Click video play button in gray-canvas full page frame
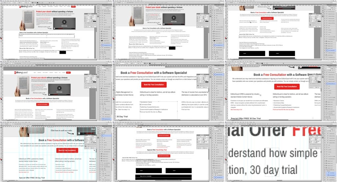This screenshot has height=182, width=337. pyautogui.click(x=59, y=88)
